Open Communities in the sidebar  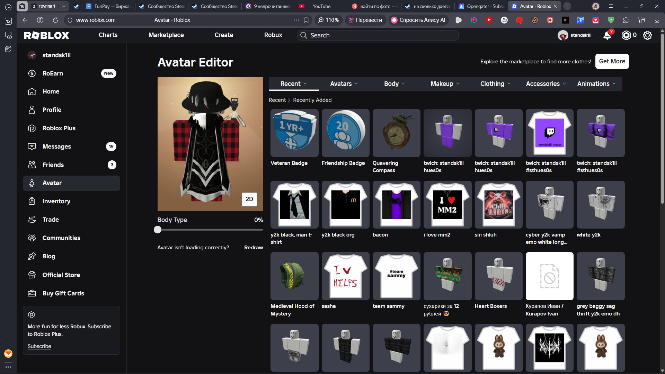pyautogui.click(x=71, y=238)
